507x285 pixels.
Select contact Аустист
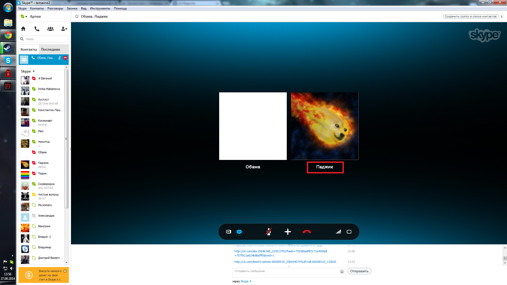42,101
